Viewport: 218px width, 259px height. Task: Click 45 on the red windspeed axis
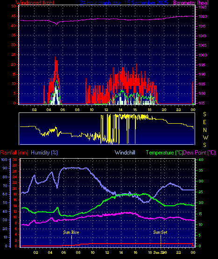tap(14, 16)
